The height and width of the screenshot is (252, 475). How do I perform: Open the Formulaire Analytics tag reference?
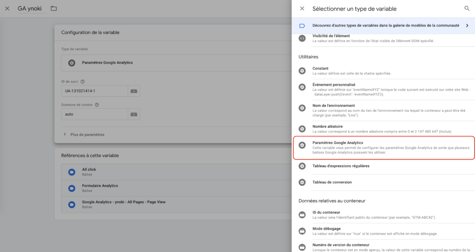[x=176, y=188]
